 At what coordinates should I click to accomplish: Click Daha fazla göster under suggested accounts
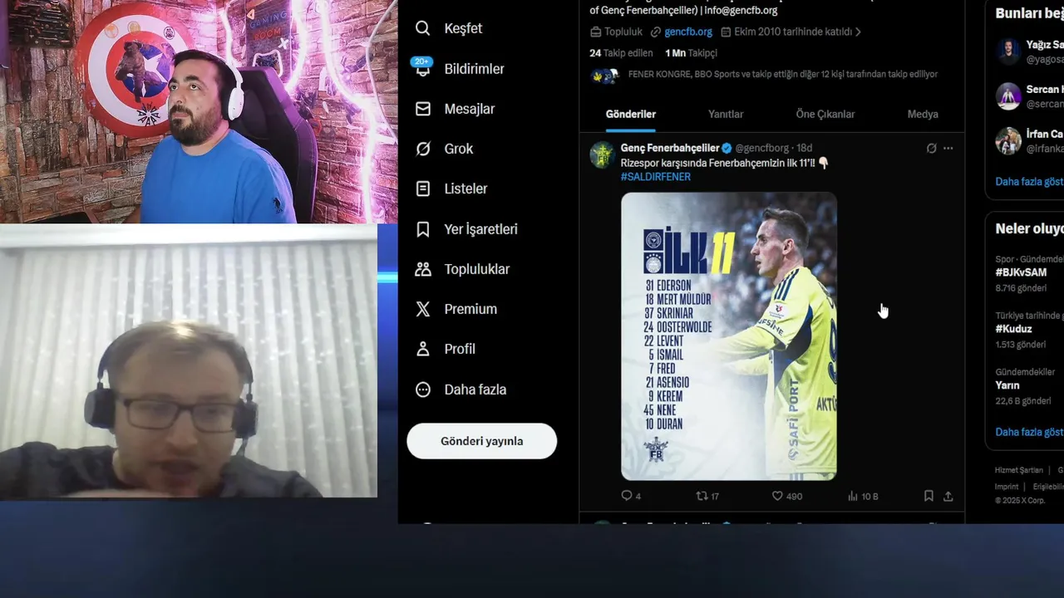coord(1029,181)
